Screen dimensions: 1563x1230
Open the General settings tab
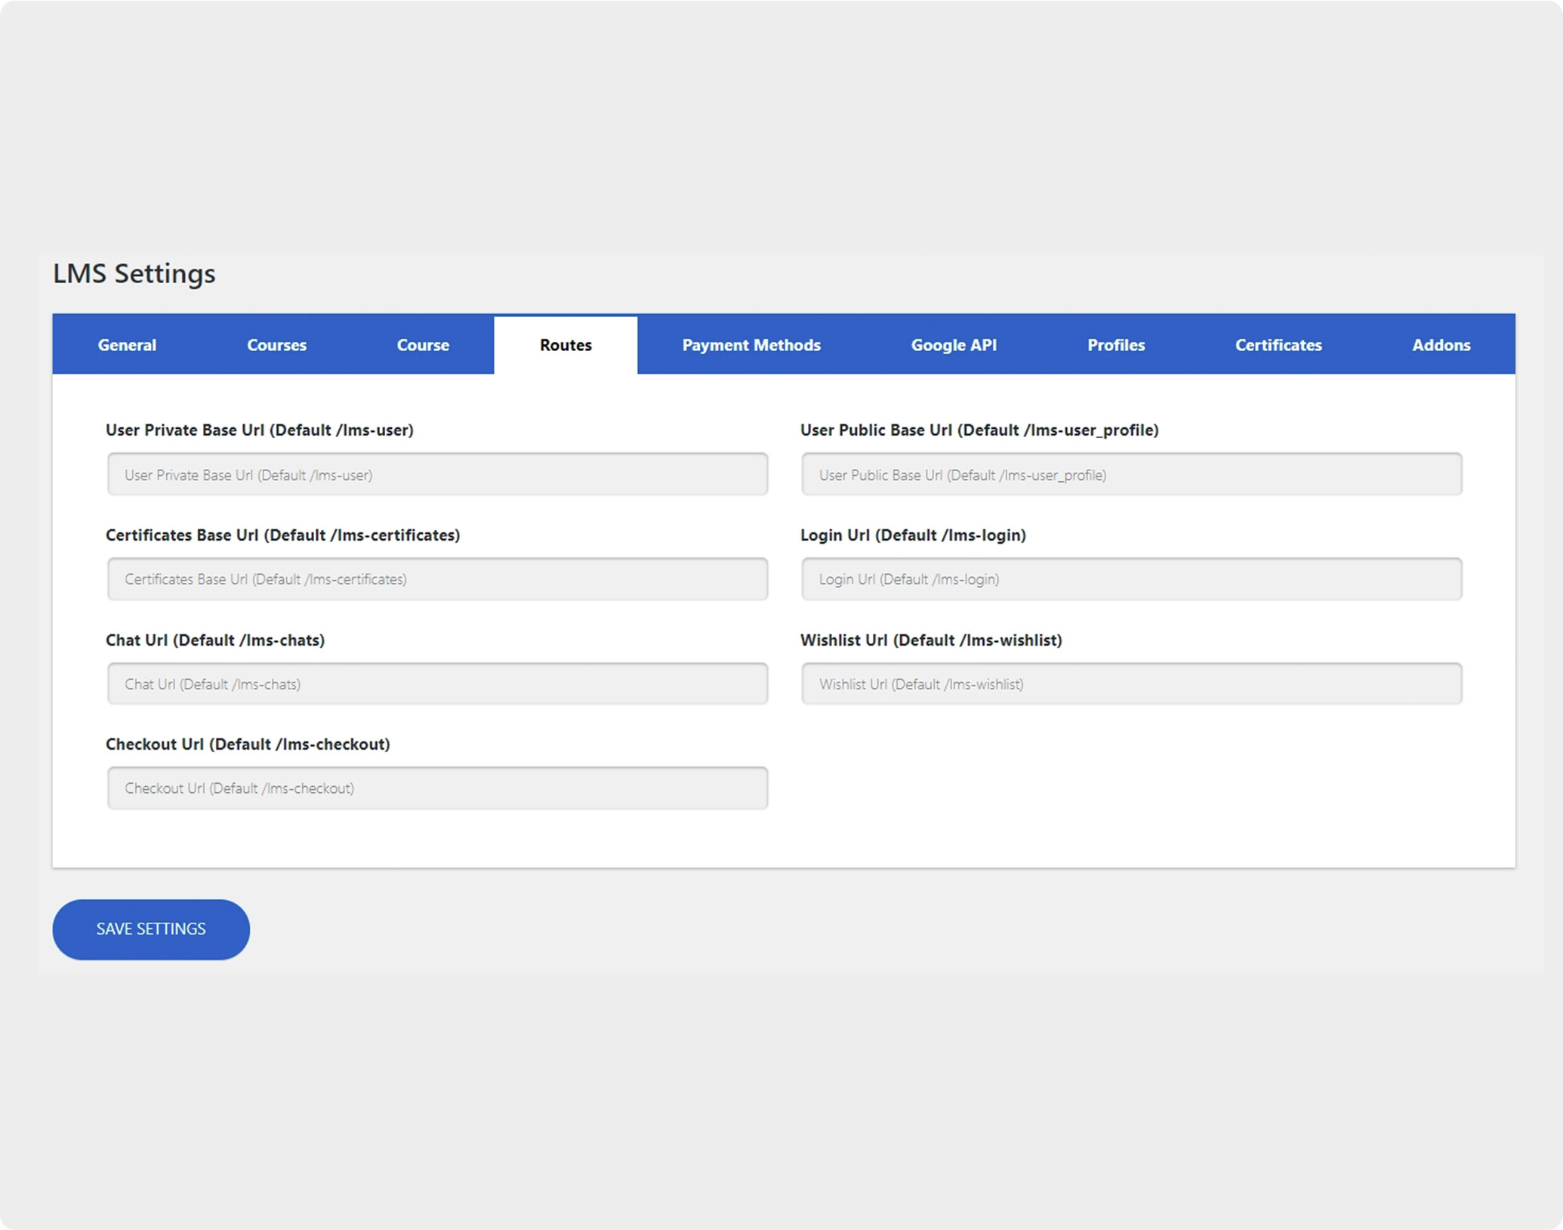pyautogui.click(x=127, y=345)
